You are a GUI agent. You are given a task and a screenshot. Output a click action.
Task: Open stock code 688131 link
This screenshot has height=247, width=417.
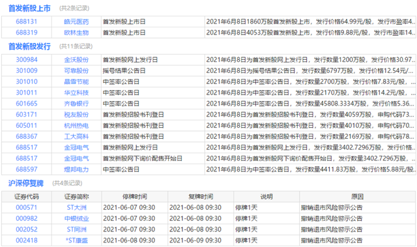pyautogui.click(x=26, y=22)
